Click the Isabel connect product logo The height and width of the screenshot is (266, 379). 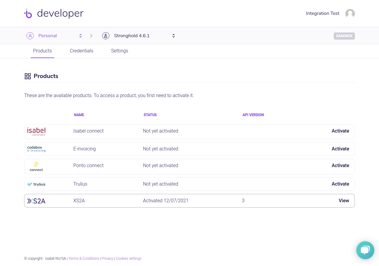point(36,131)
